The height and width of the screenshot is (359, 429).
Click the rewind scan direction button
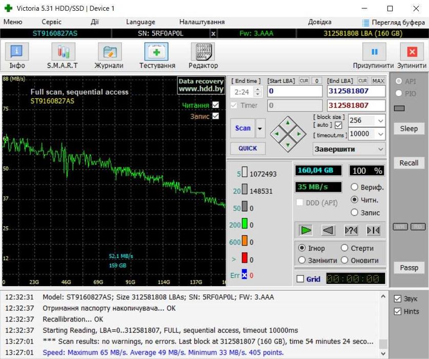click(328, 230)
